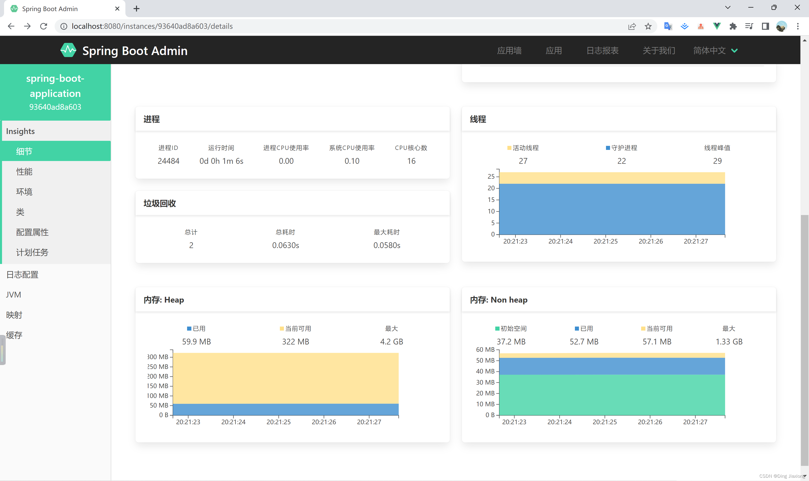Click the threads area chart
809x481 pixels.
[612, 204]
